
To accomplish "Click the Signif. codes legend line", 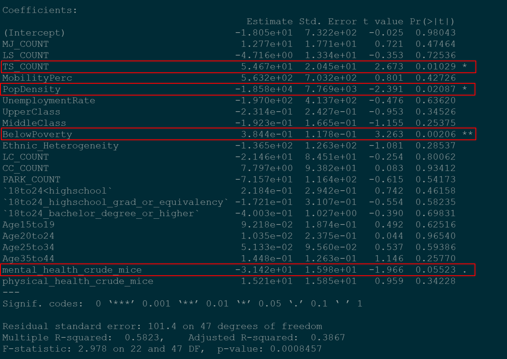I will tap(182, 304).
